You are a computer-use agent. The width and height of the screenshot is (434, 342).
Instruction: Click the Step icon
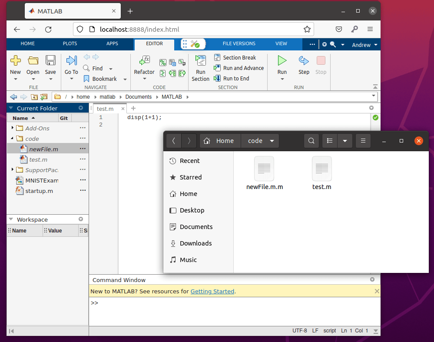pyautogui.click(x=304, y=60)
